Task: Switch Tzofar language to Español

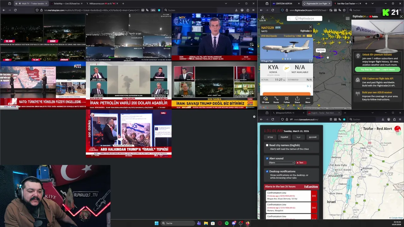Action: click(x=284, y=137)
